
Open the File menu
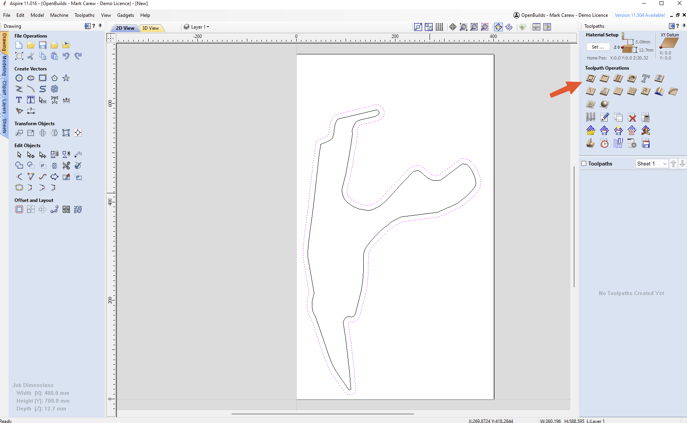click(7, 15)
